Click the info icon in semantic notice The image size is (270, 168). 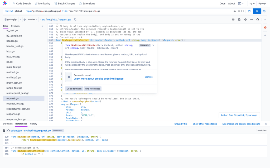(x=69, y=77)
